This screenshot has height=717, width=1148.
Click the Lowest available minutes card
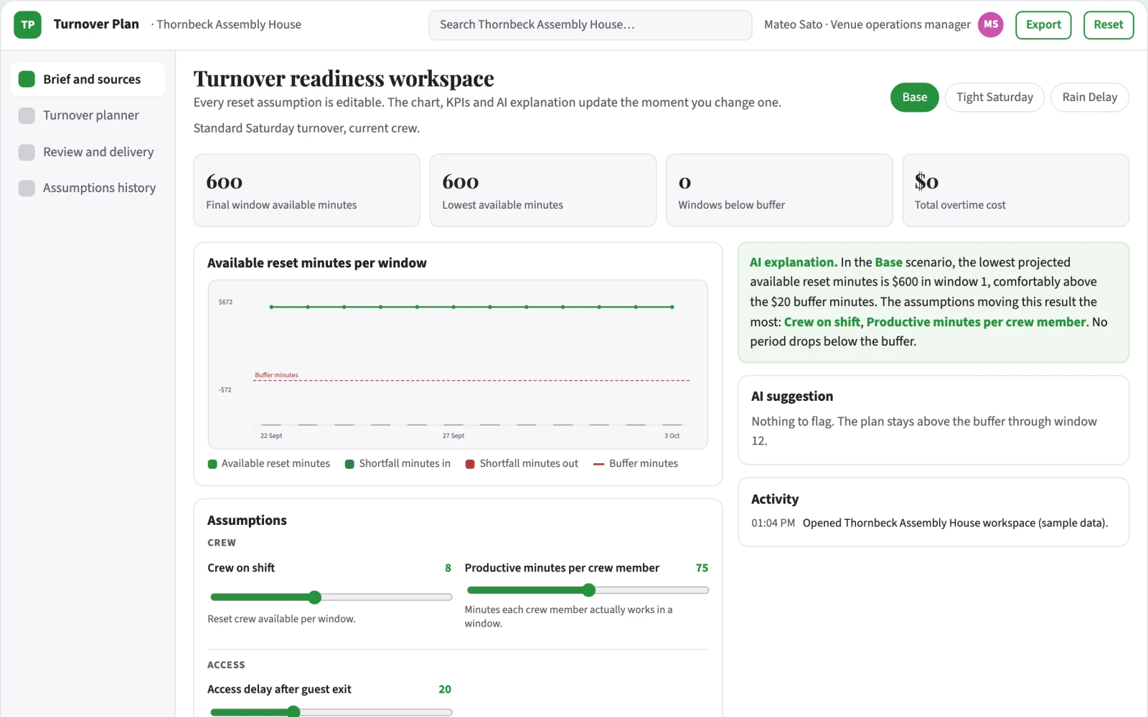[543, 190]
